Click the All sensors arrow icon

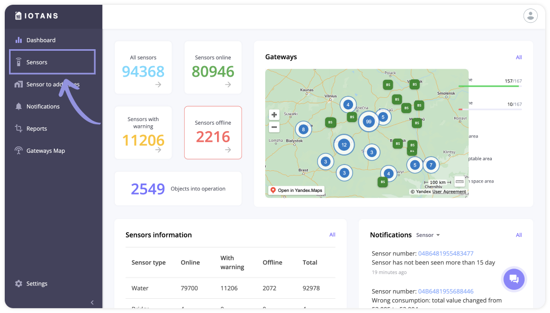[x=158, y=85]
